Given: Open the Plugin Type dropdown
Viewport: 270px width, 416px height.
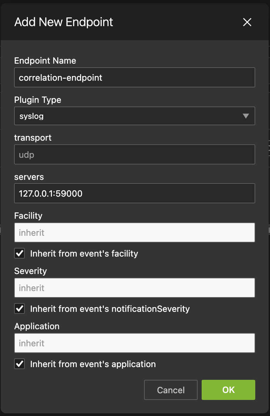Looking at the screenshot, I should pos(135,116).
